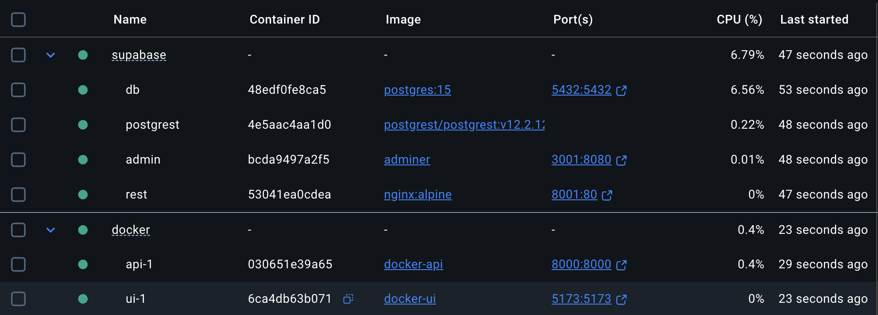Click the green status dot for docker
The image size is (878, 315).
click(x=83, y=230)
